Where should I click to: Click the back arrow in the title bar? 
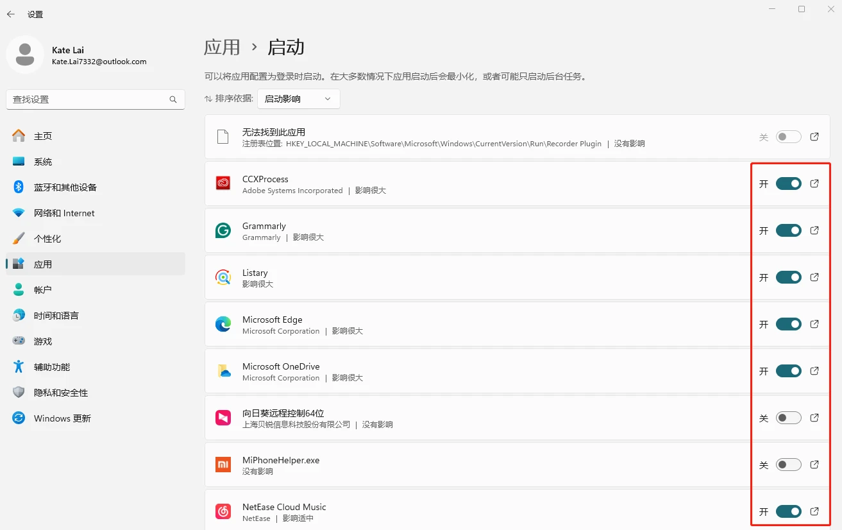point(11,14)
